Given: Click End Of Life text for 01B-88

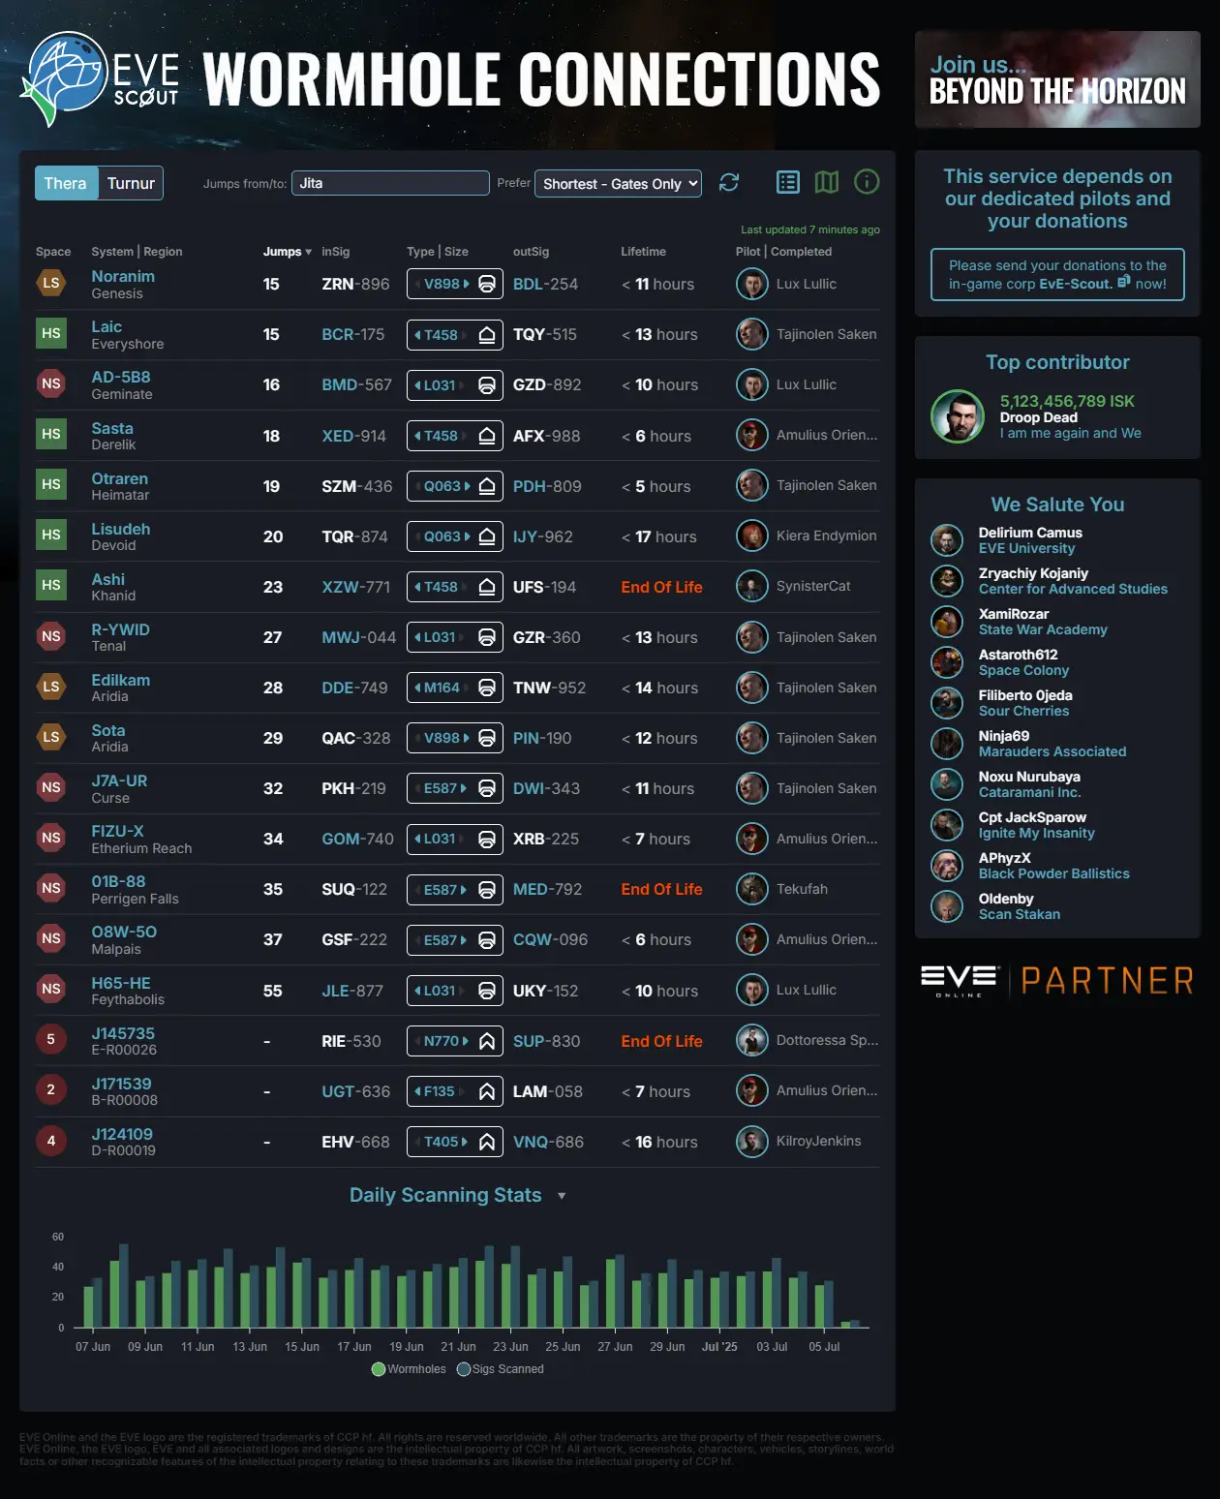Looking at the screenshot, I should pos(661,889).
